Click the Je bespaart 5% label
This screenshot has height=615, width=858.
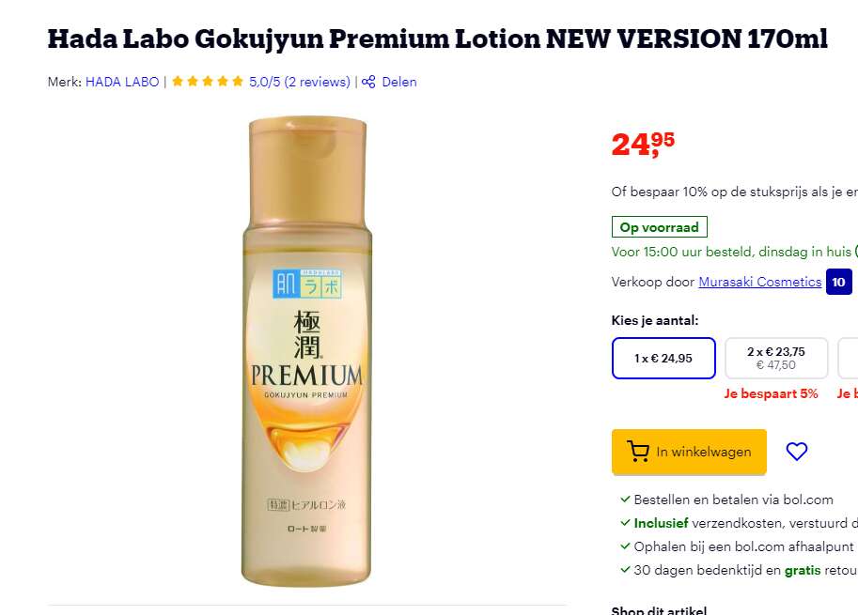771,393
